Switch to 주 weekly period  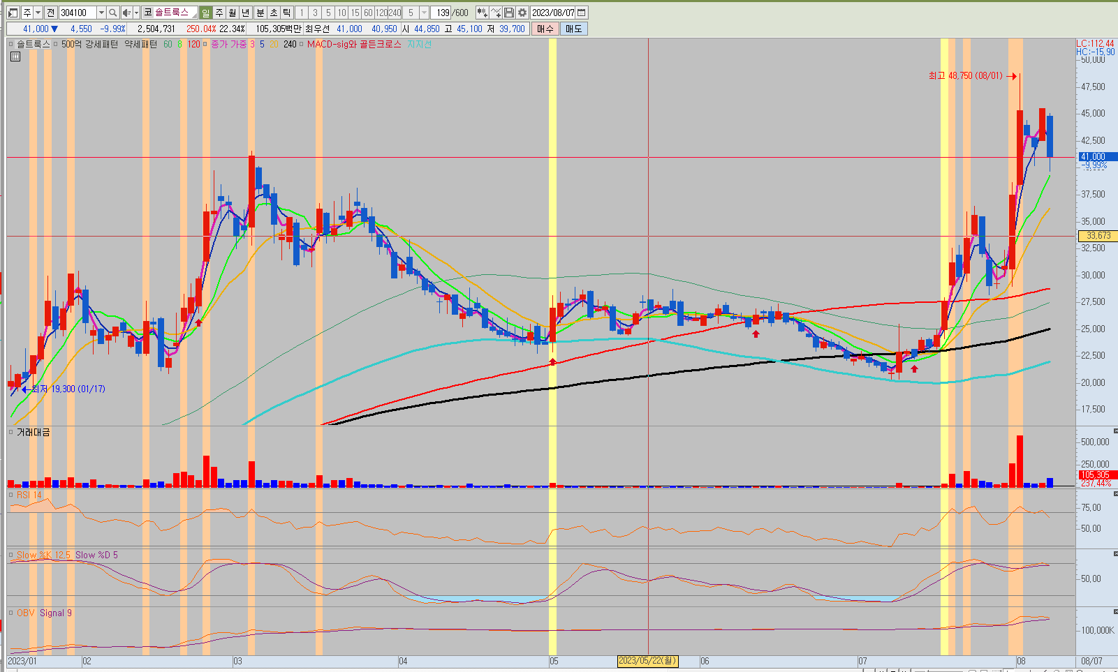point(219,13)
